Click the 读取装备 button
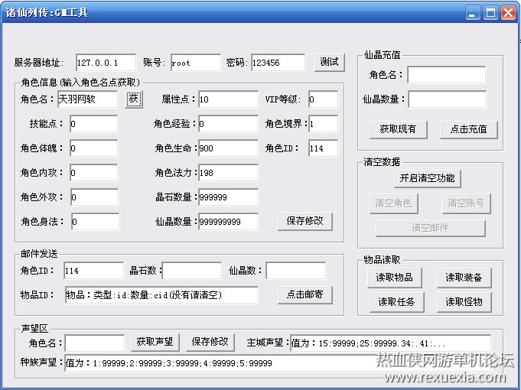 (x=464, y=278)
